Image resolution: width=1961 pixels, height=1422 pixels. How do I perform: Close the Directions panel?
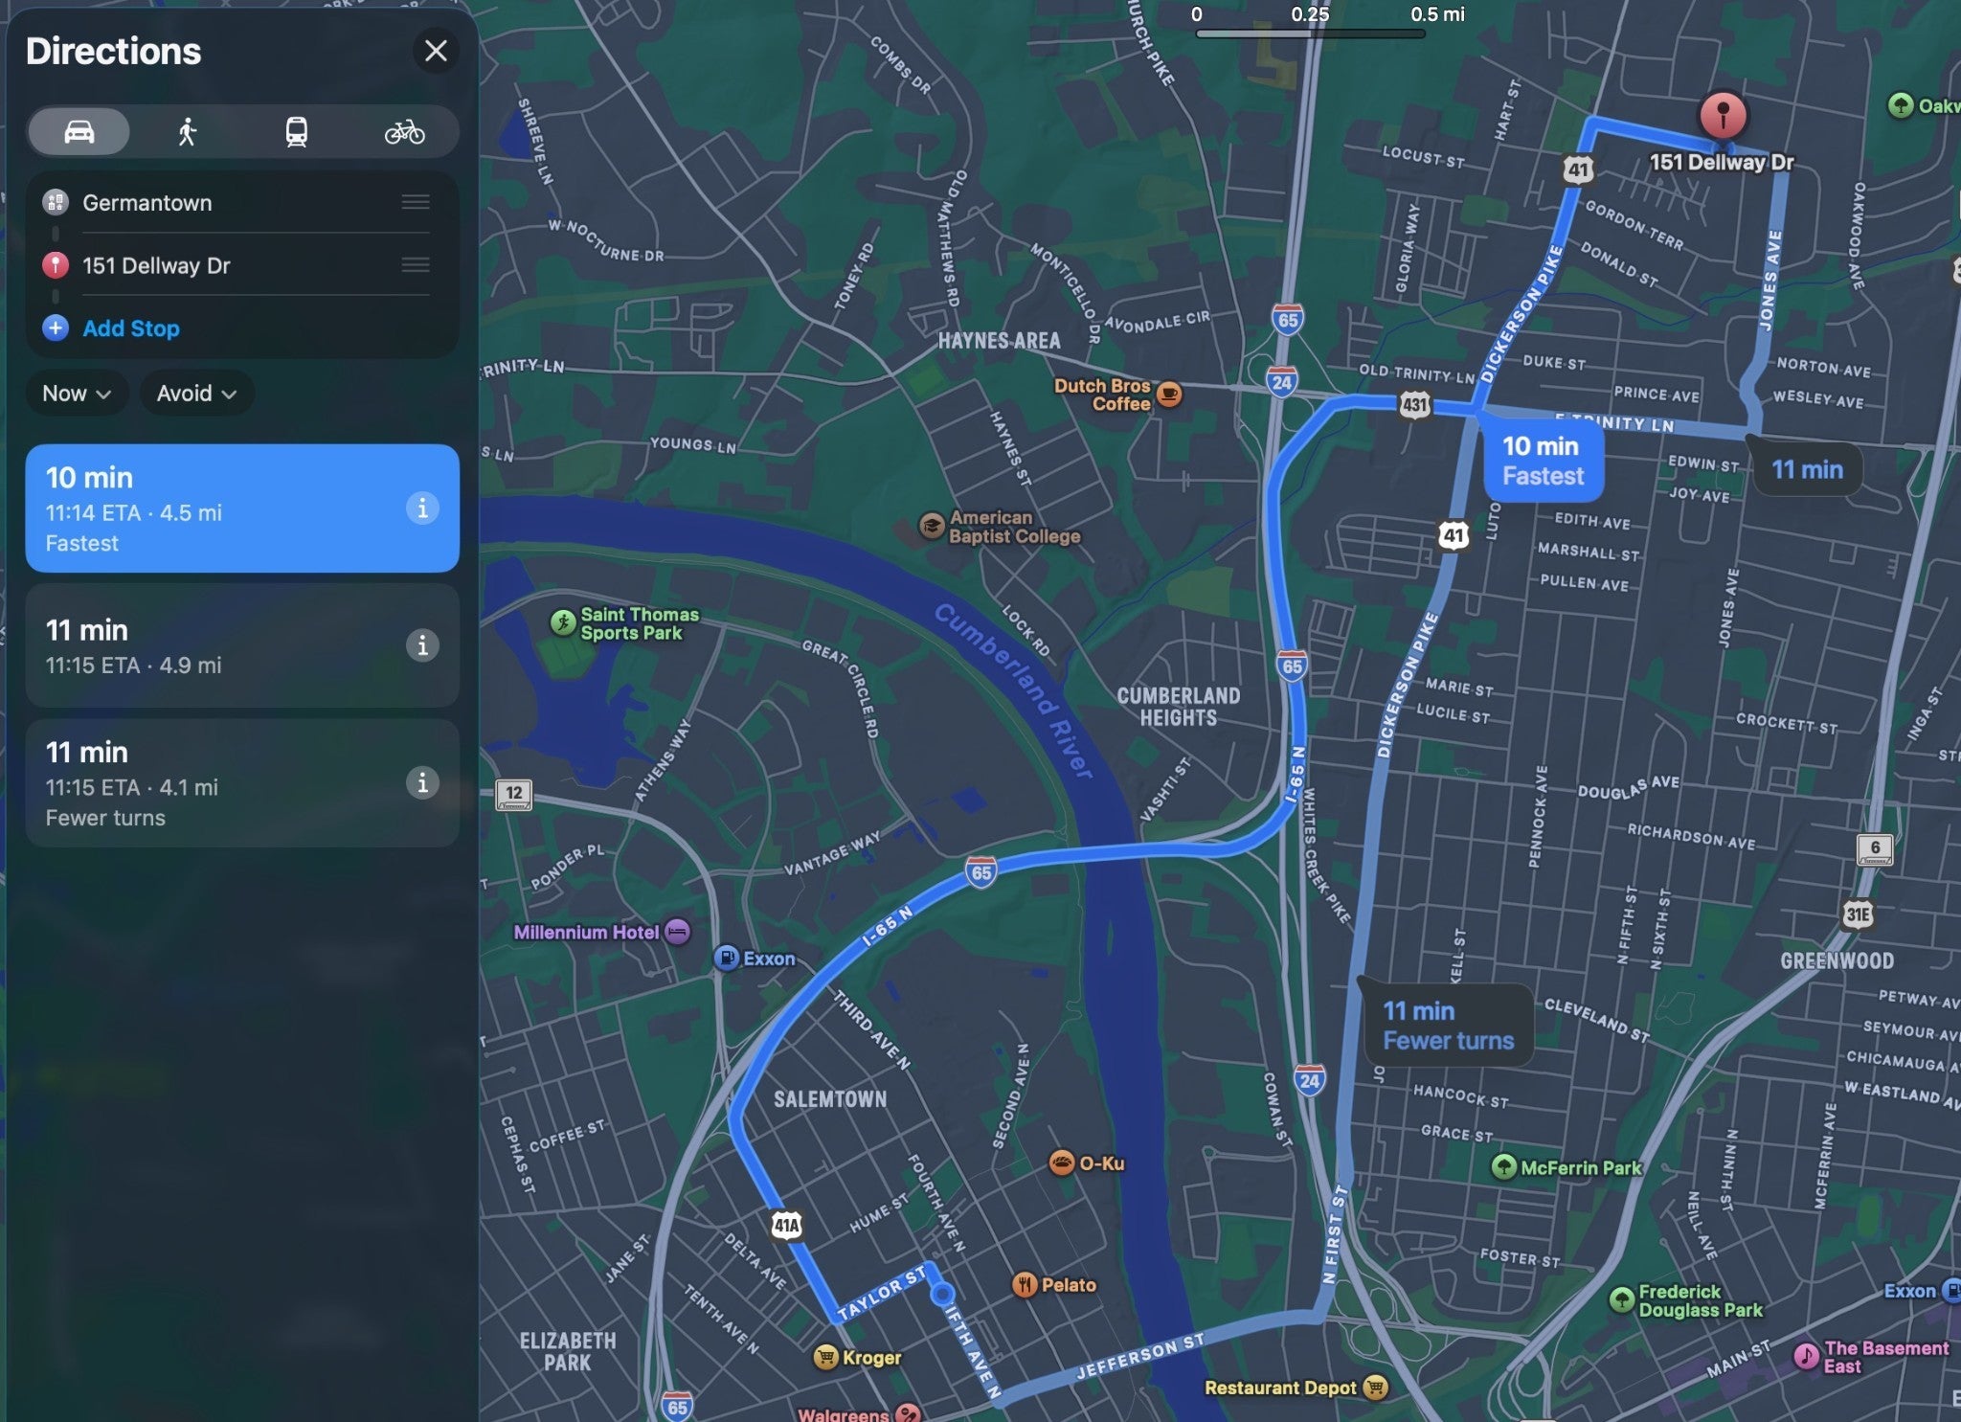[436, 51]
